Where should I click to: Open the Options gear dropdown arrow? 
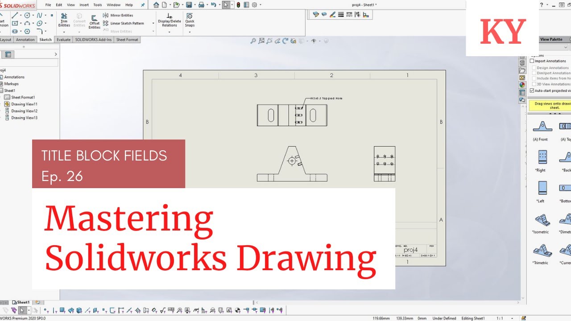(x=260, y=5)
